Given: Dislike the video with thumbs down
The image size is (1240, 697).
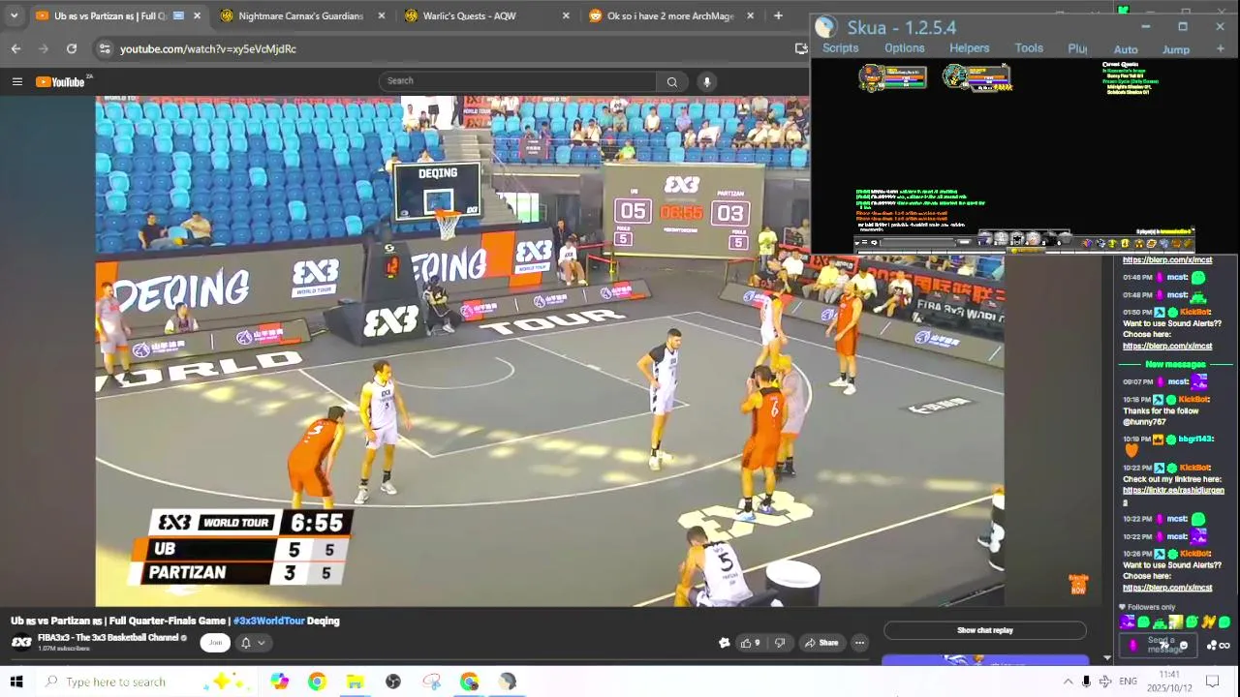Looking at the screenshot, I should [780, 643].
